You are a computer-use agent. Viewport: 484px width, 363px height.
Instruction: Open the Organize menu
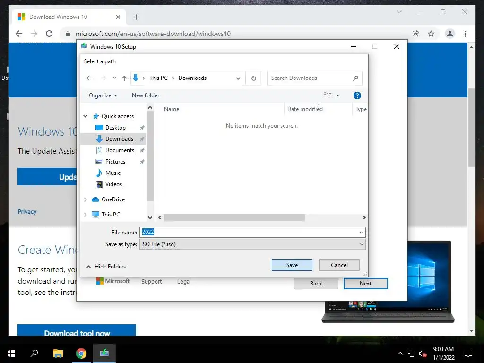(103, 95)
